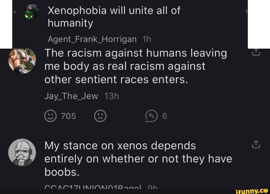
Task: Tap the smile icon on Jay_The_Jew's comment
Action: click(x=50, y=116)
